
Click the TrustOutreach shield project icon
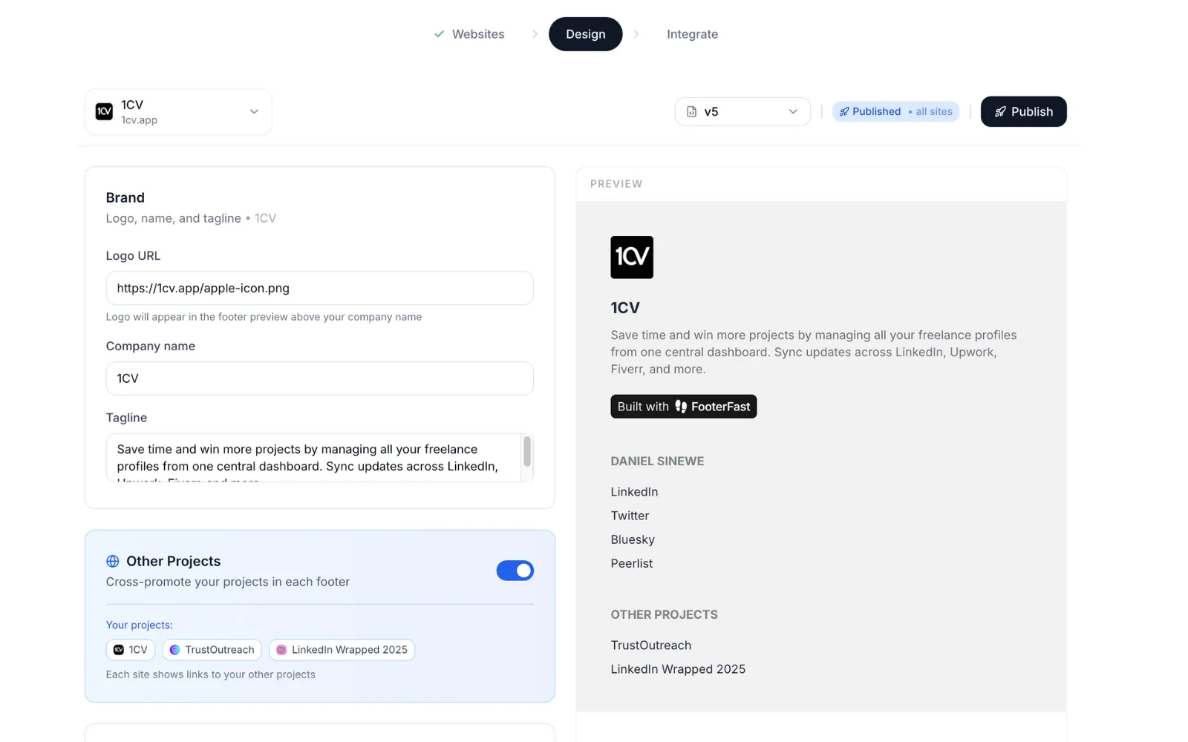pyautogui.click(x=175, y=649)
